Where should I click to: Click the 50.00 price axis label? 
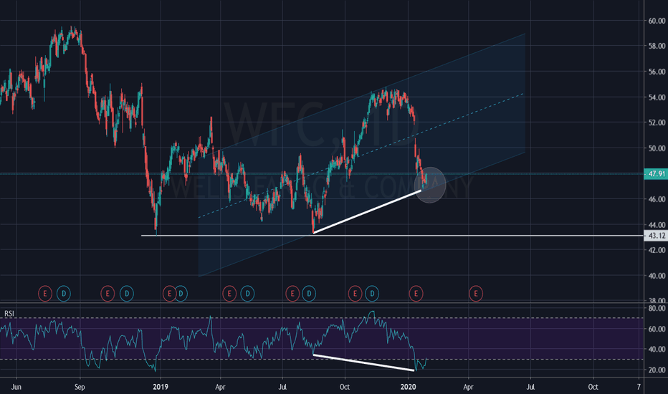(x=657, y=148)
